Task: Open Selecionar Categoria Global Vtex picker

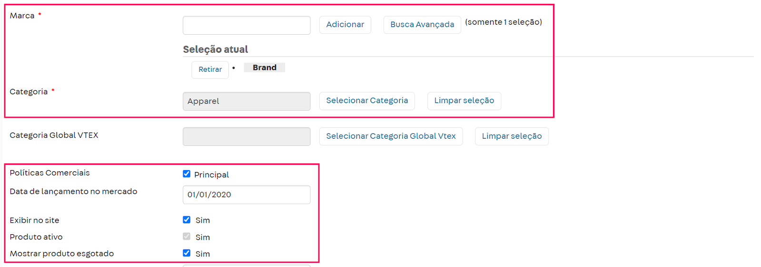Action: pyautogui.click(x=390, y=136)
